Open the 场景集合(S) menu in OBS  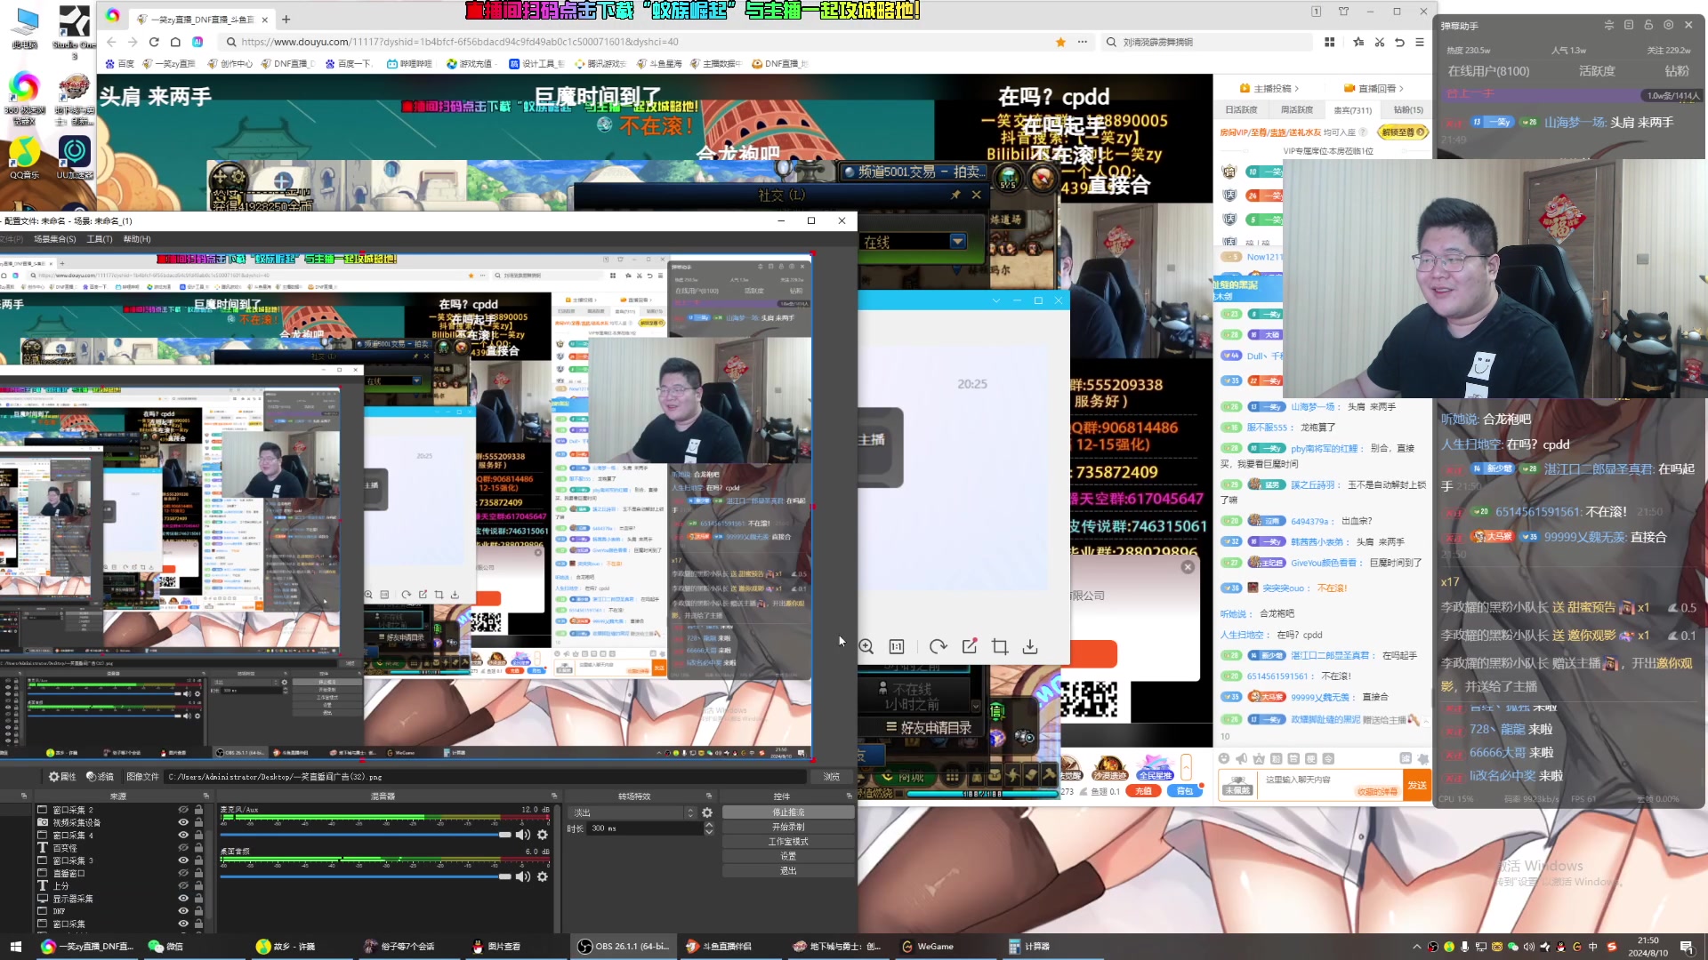[x=55, y=239]
